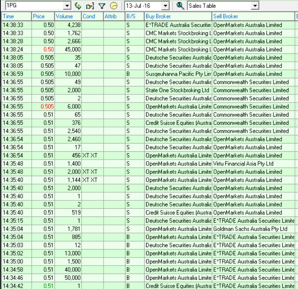Expand the Sales Table view dropdown arrow
The image size is (298, 289).
coord(255,6)
